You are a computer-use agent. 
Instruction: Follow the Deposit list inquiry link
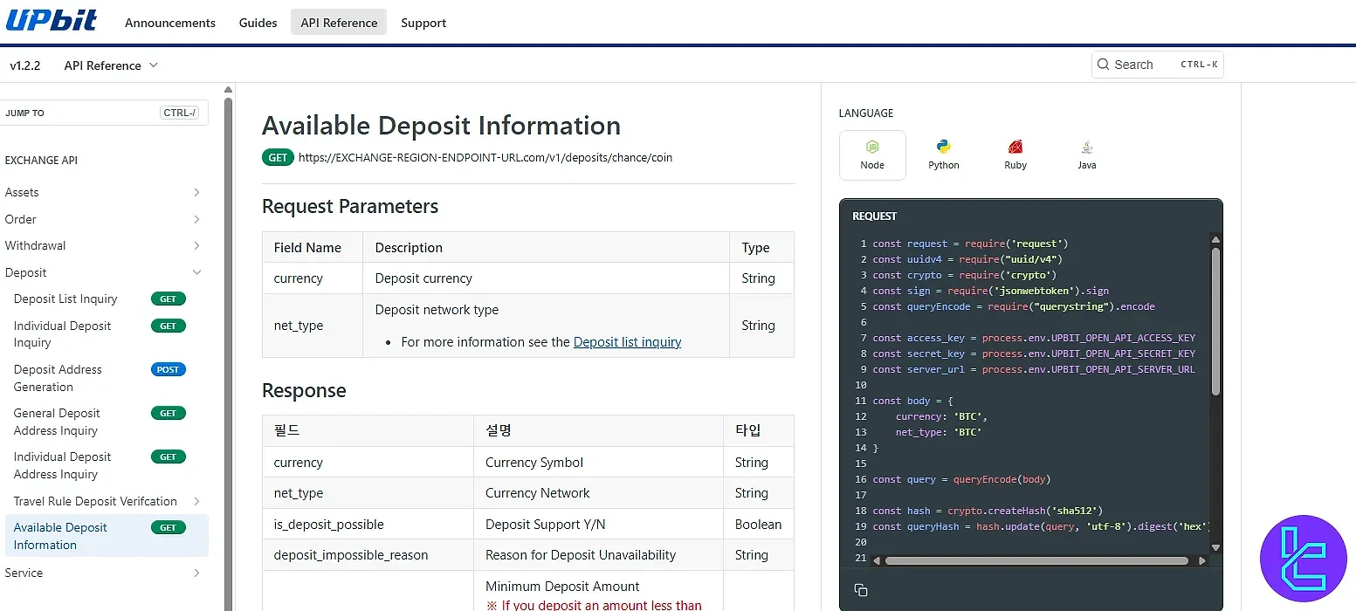point(627,342)
